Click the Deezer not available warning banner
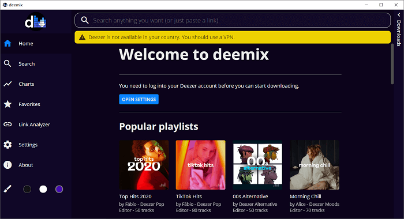 click(x=233, y=37)
